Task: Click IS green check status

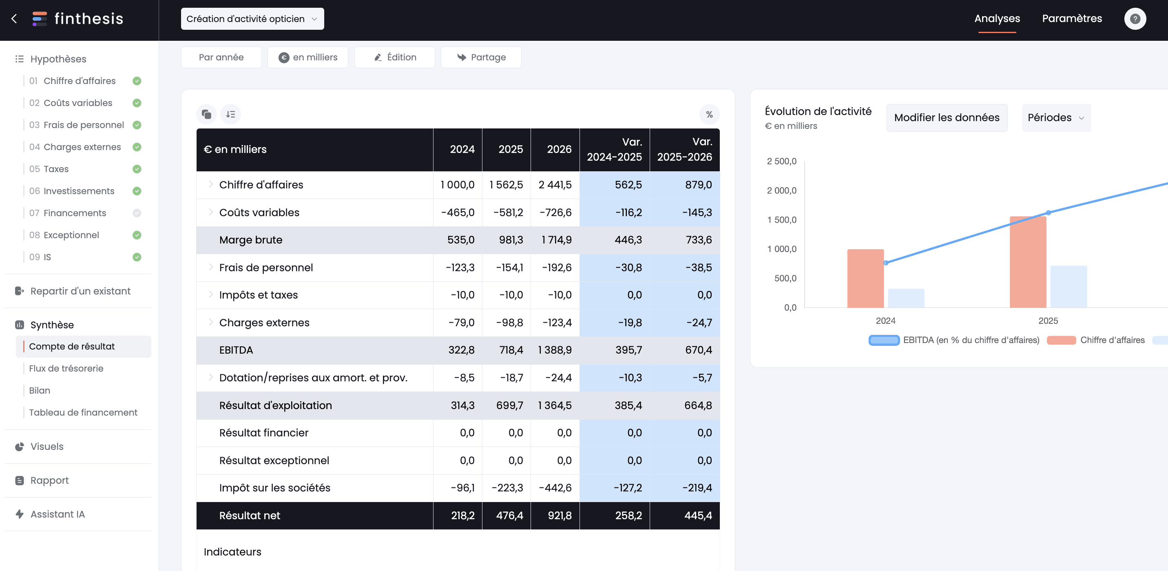Action: (137, 257)
